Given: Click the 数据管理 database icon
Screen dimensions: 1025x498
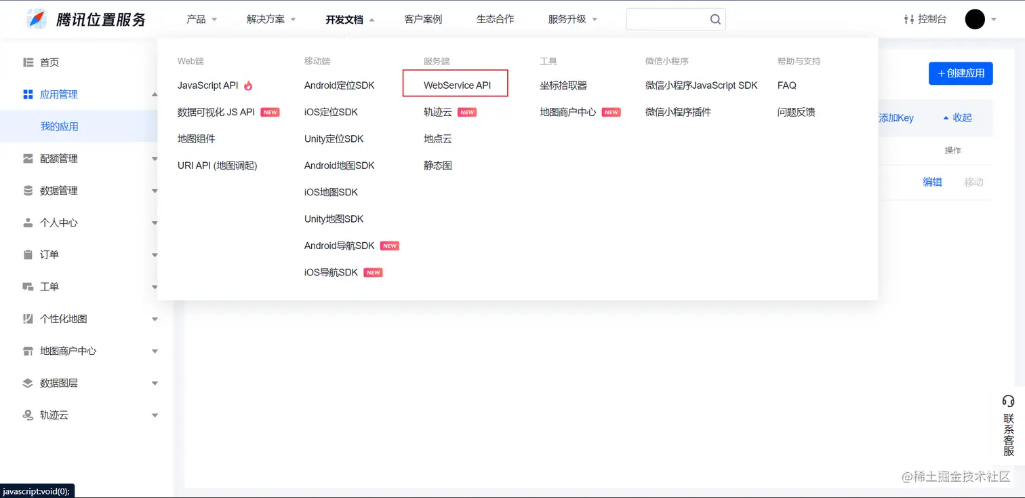Looking at the screenshot, I should [28, 191].
